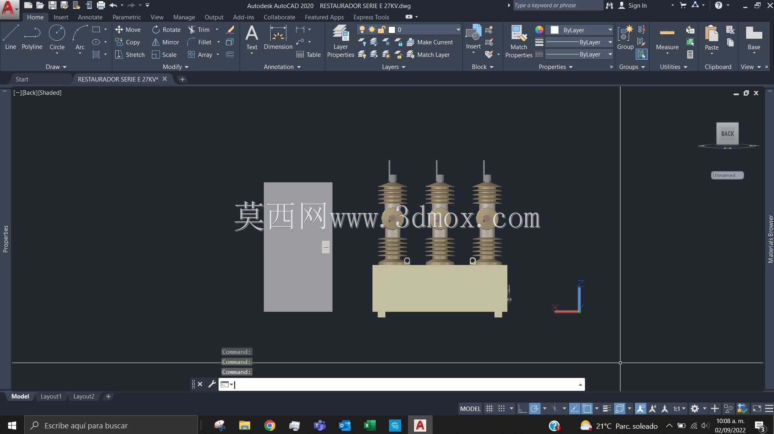Insert a Table
The height and width of the screenshot is (434, 774).
point(308,54)
